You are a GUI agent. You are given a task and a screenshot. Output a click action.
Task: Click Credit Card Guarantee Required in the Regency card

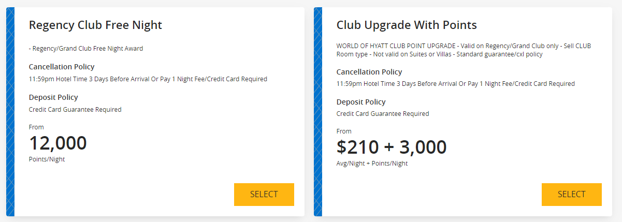coord(75,110)
